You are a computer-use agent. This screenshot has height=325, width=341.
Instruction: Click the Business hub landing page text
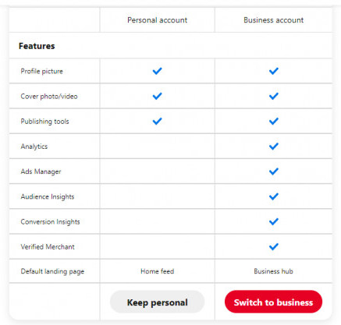pos(273,271)
